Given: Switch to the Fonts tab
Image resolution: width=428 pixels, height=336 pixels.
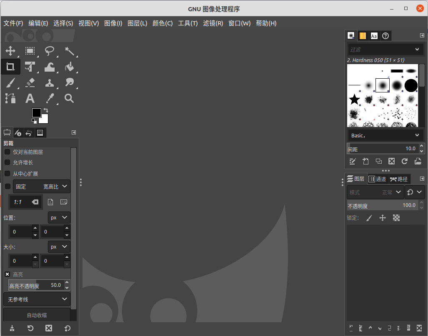Looking at the screenshot, I should [374, 36].
